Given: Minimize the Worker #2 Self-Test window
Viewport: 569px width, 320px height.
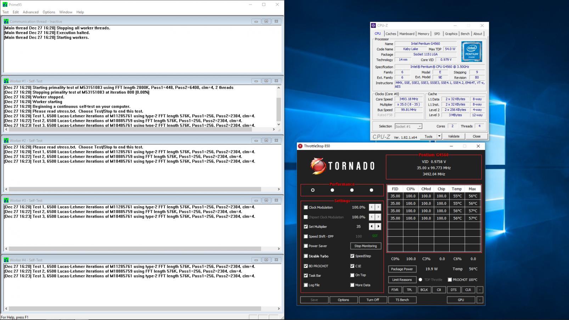Looking at the screenshot, I should point(256,140).
